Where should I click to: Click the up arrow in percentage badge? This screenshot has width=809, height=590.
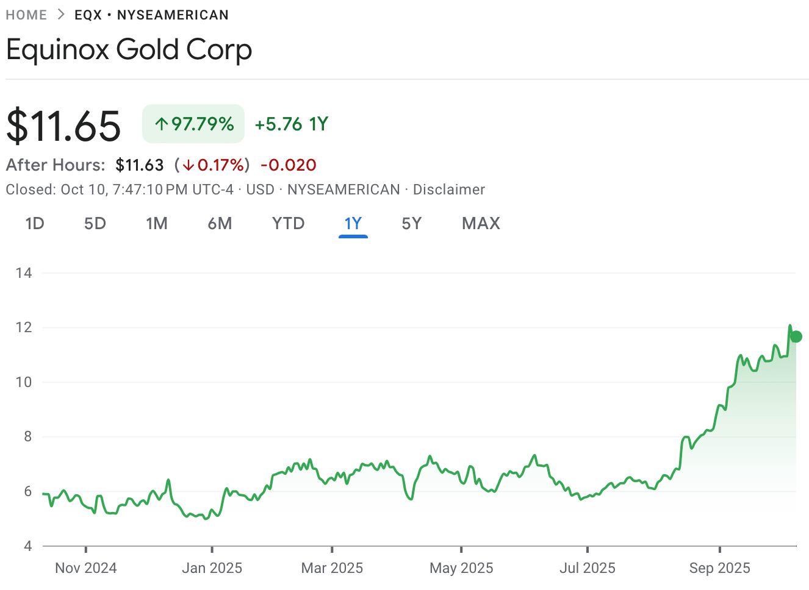pyautogui.click(x=161, y=124)
